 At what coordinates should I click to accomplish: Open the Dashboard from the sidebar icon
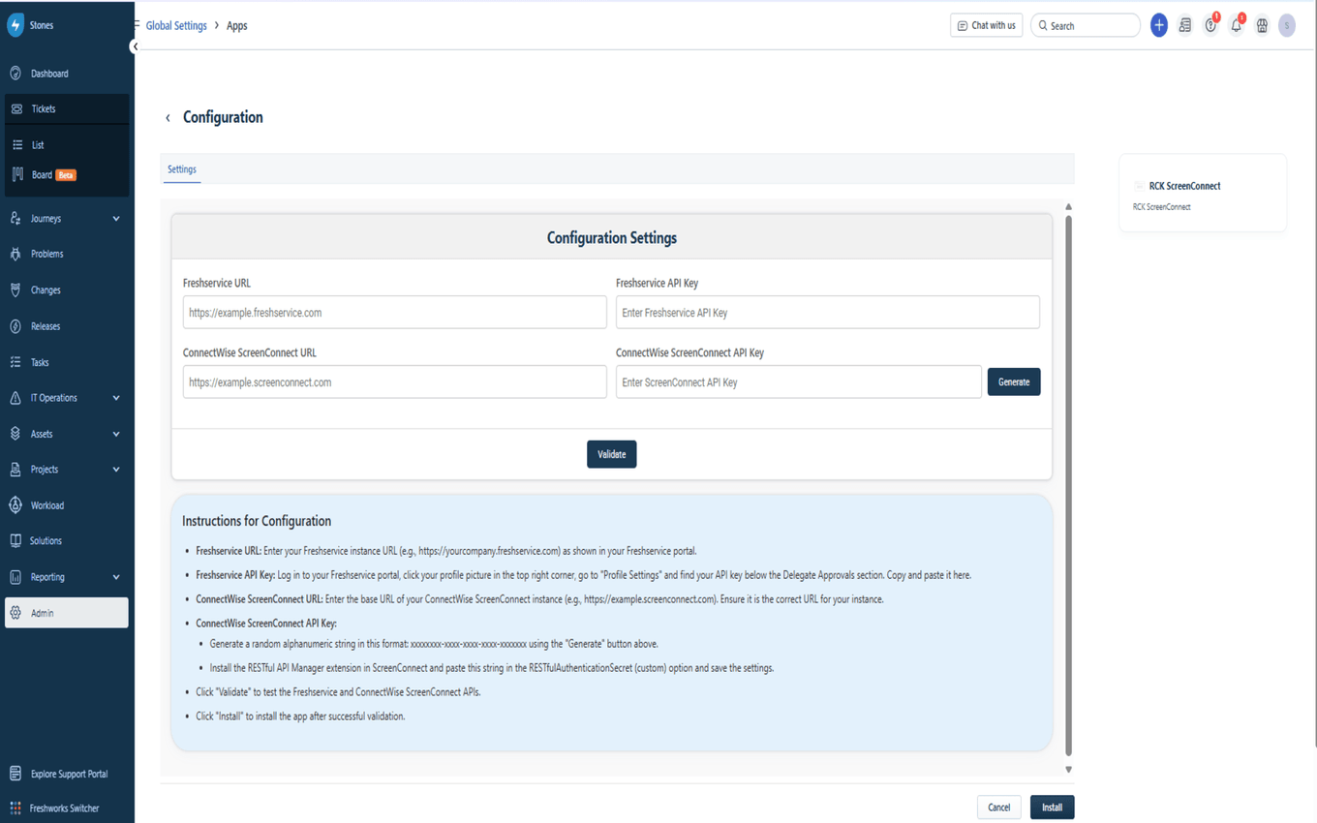15,74
